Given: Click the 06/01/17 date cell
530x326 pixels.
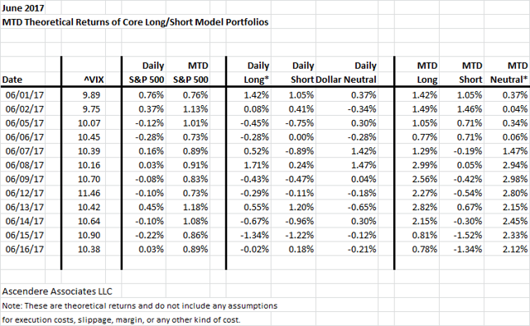Looking at the screenshot, I should coord(25,95).
